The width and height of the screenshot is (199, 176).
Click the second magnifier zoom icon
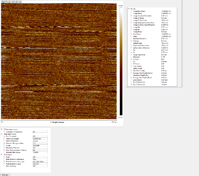pyautogui.click(x=13, y=2)
